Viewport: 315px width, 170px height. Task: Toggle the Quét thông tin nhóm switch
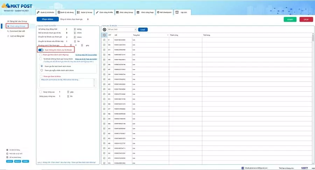tap(41, 50)
